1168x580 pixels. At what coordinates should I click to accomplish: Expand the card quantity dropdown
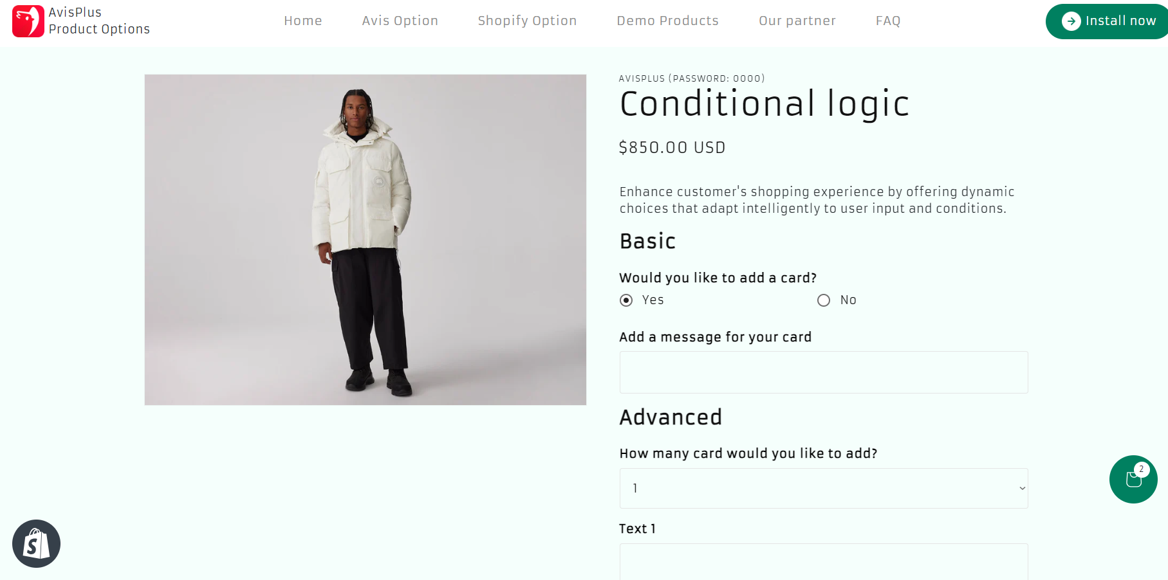click(x=823, y=488)
